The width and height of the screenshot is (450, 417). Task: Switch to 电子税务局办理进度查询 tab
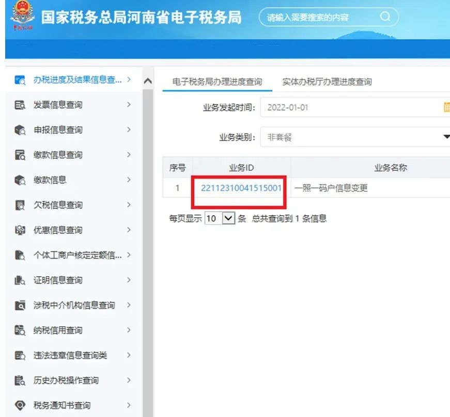(x=218, y=82)
